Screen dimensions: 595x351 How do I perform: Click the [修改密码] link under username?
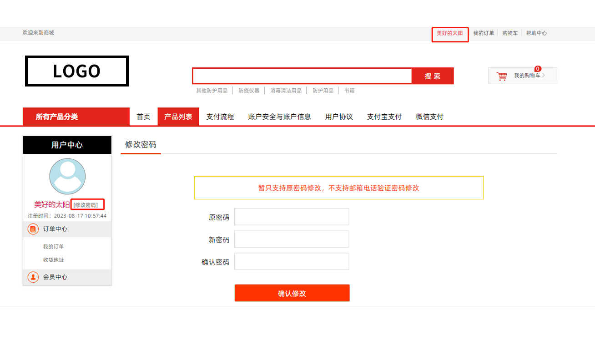click(86, 205)
